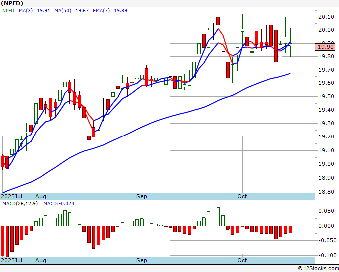
Task: Click the MA(50) indicator label
Action: tap(63, 11)
